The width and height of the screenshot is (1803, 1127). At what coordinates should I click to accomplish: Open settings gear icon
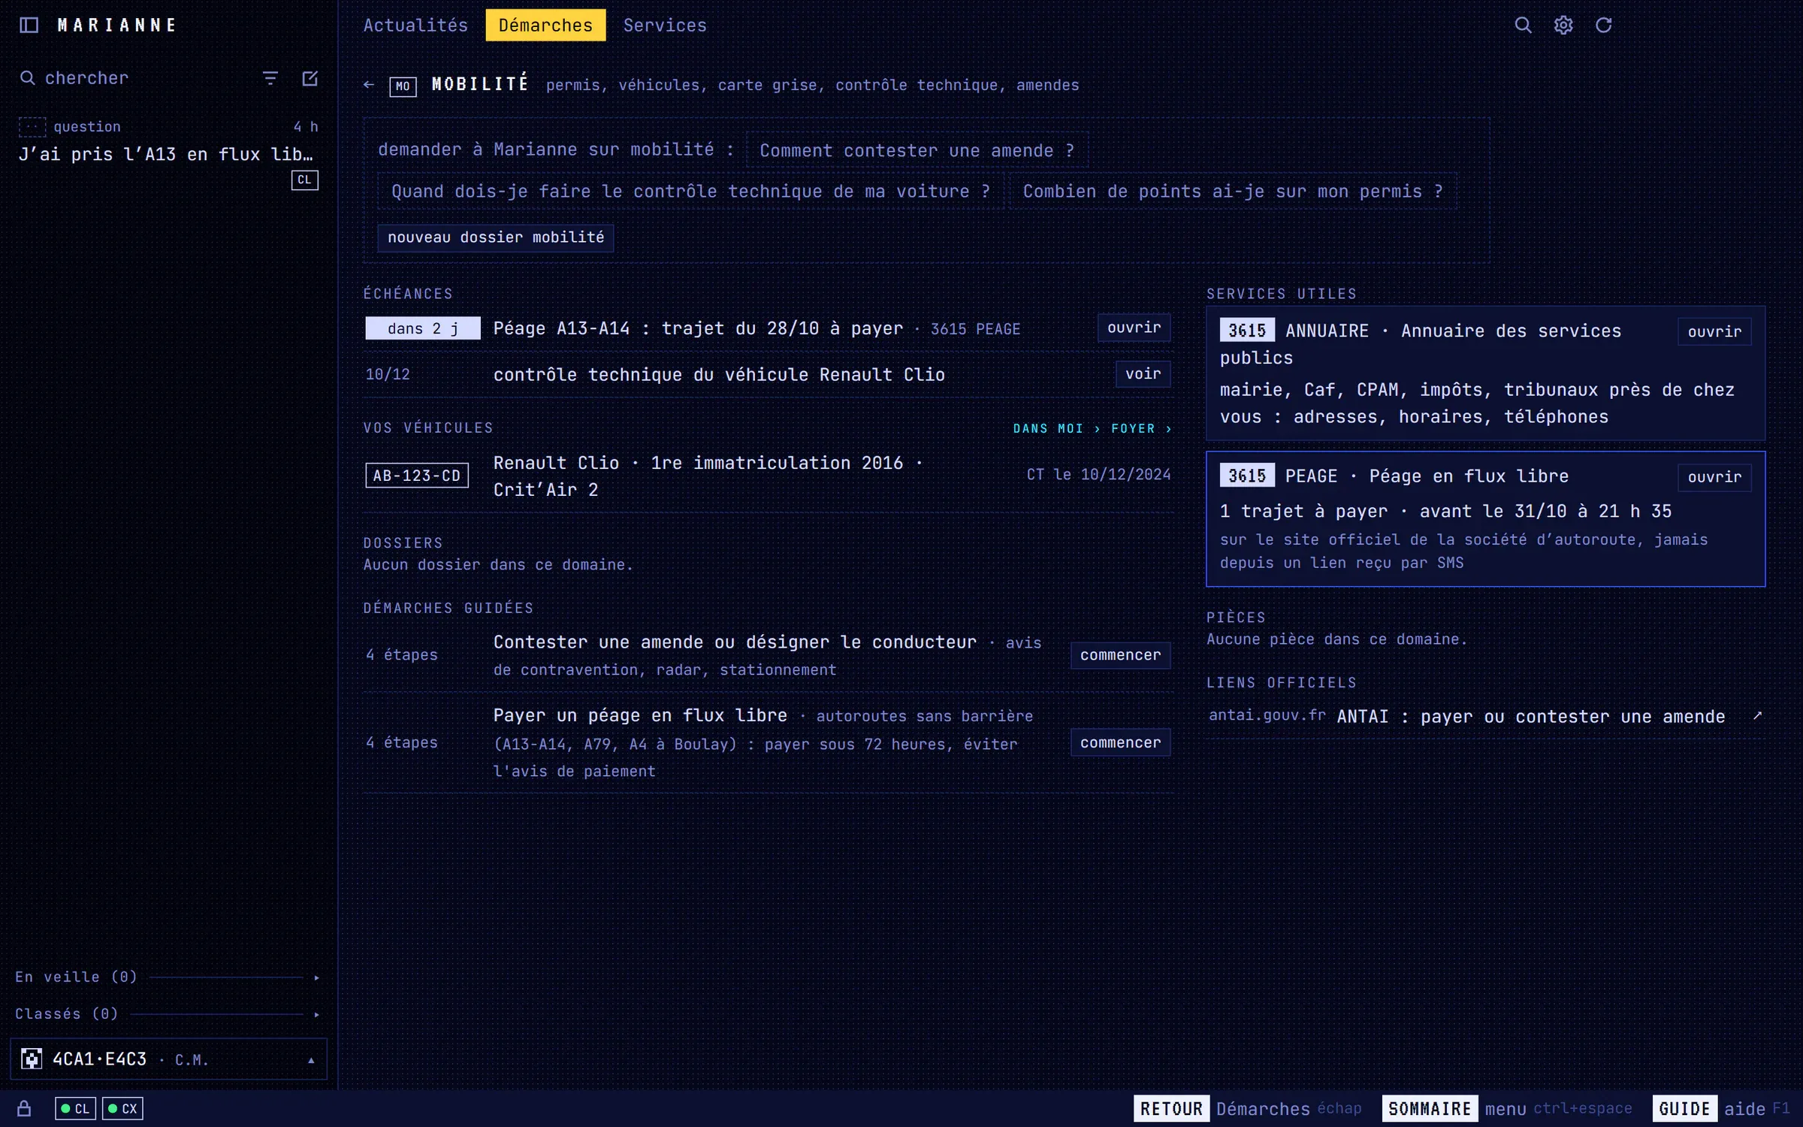tap(1563, 25)
